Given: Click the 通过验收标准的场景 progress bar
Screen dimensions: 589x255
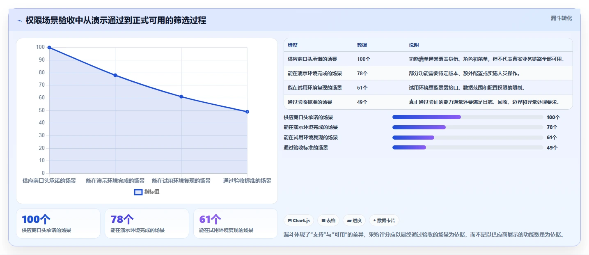Looking at the screenshot, I should pyautogui.click(x=468, y=147).
